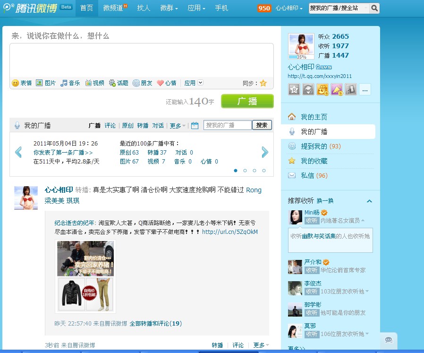Attach a video via the 视频 icon

point(94,83)
